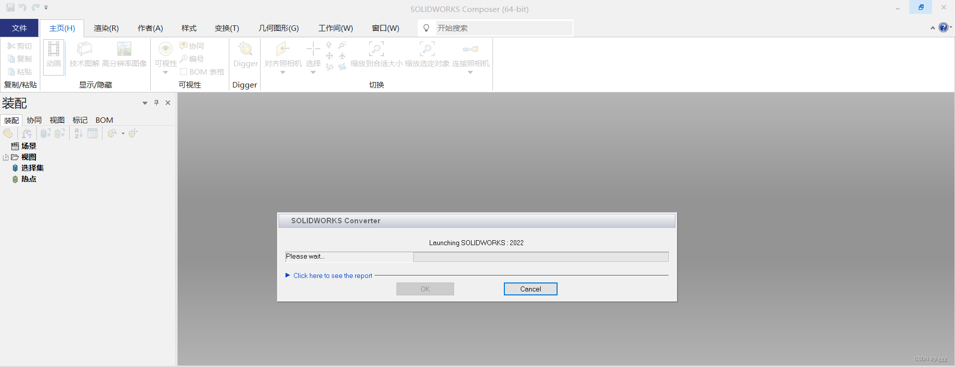
Task: Close the 装配 panel
Action: [168, 102]
